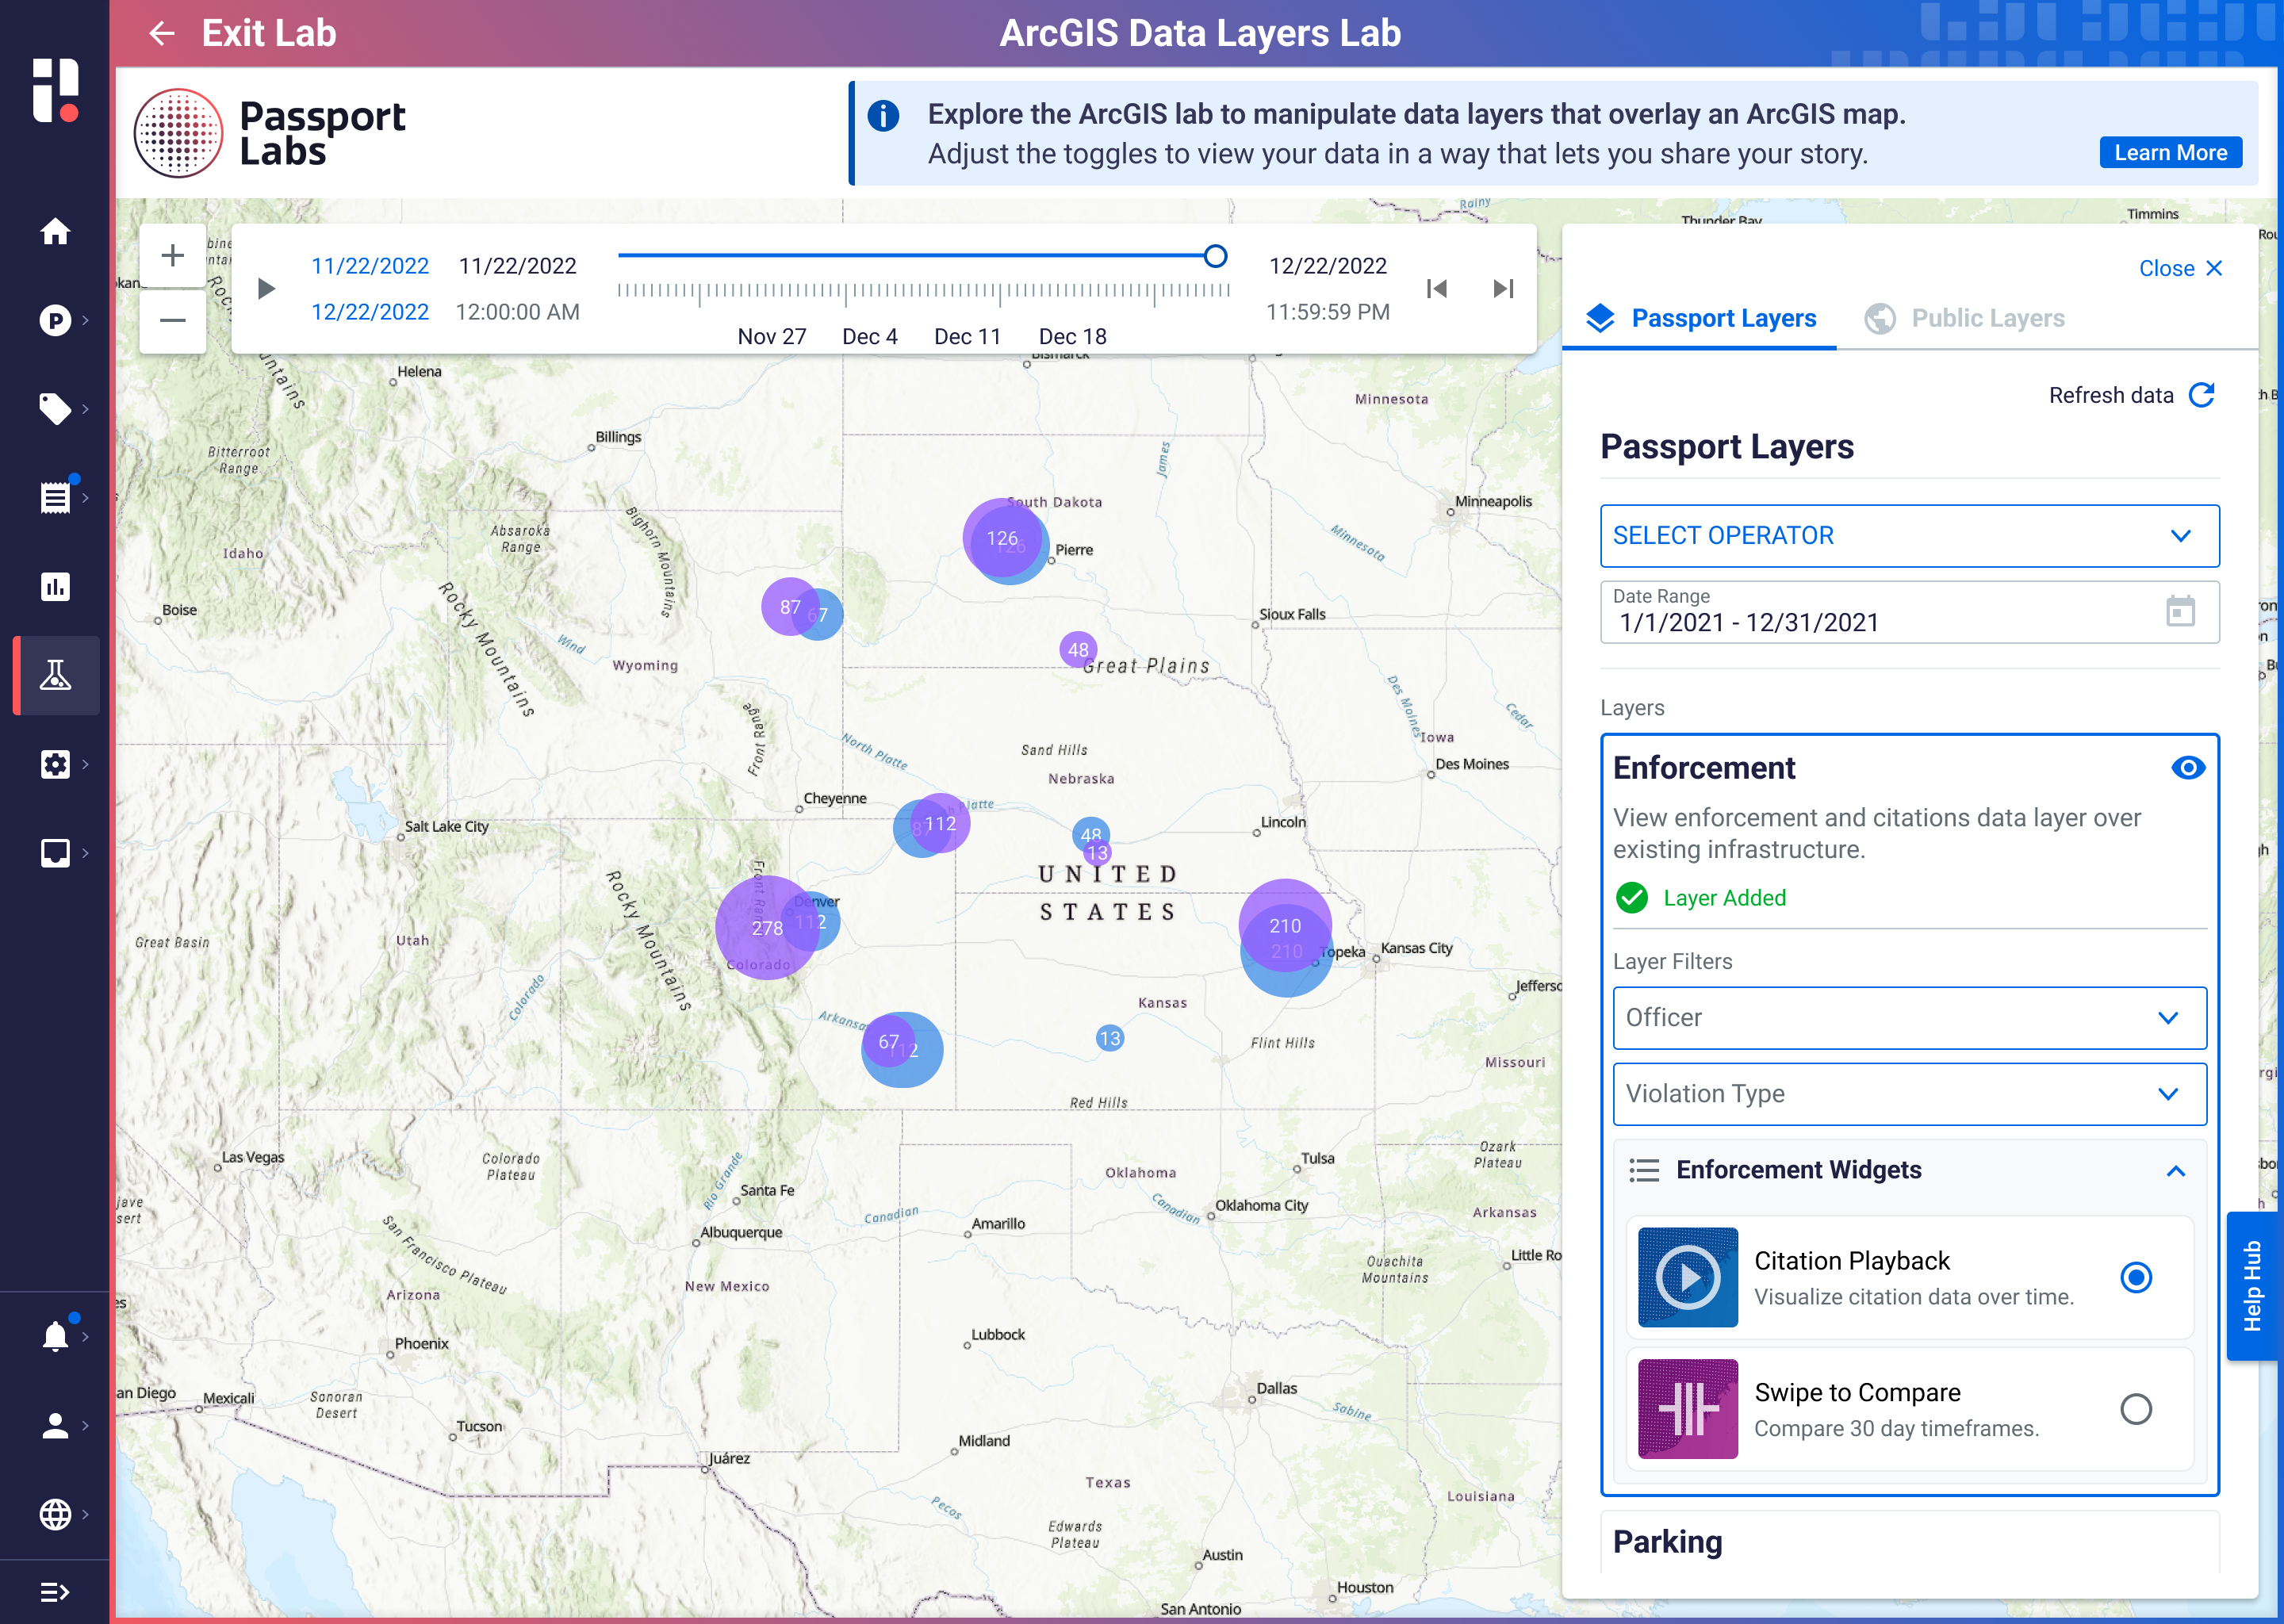Click the Home icon in sidebar
The width and height of the screenshot is (2284, 1624).
coord(55,231)
